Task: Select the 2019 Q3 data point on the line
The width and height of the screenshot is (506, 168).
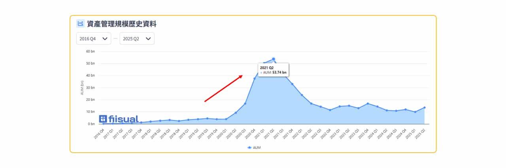Action: coord(207,118)
